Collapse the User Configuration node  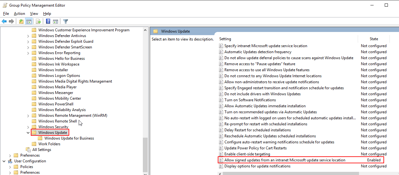click(4, 161)
